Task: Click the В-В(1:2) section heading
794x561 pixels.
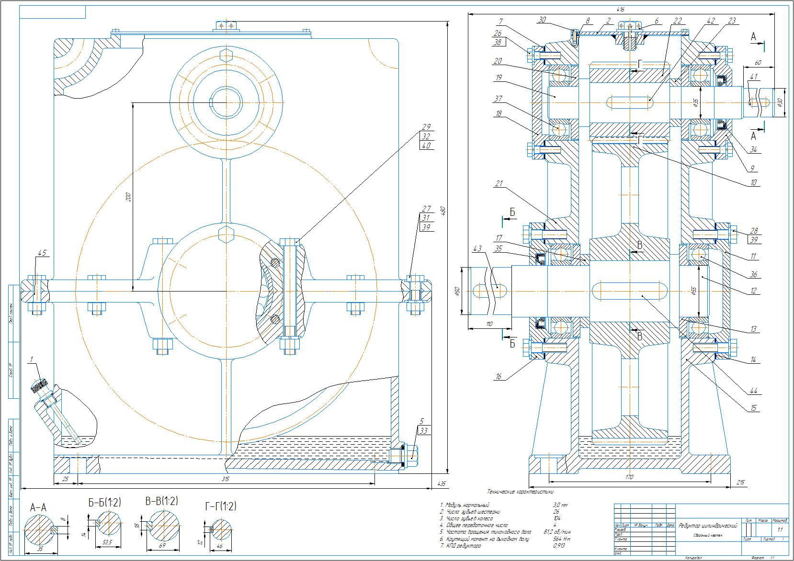Action: [161, 501]
